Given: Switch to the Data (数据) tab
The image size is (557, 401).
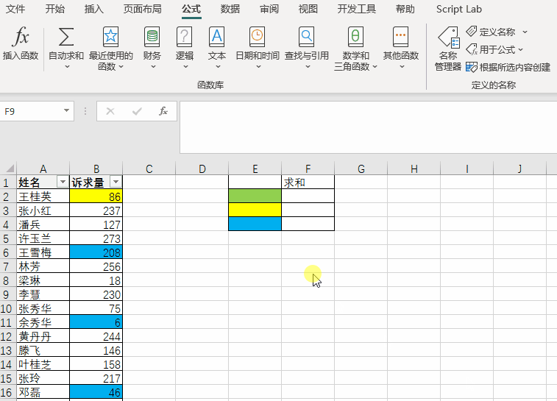Looking at the screenshot, I should click(x=230, y=9).
